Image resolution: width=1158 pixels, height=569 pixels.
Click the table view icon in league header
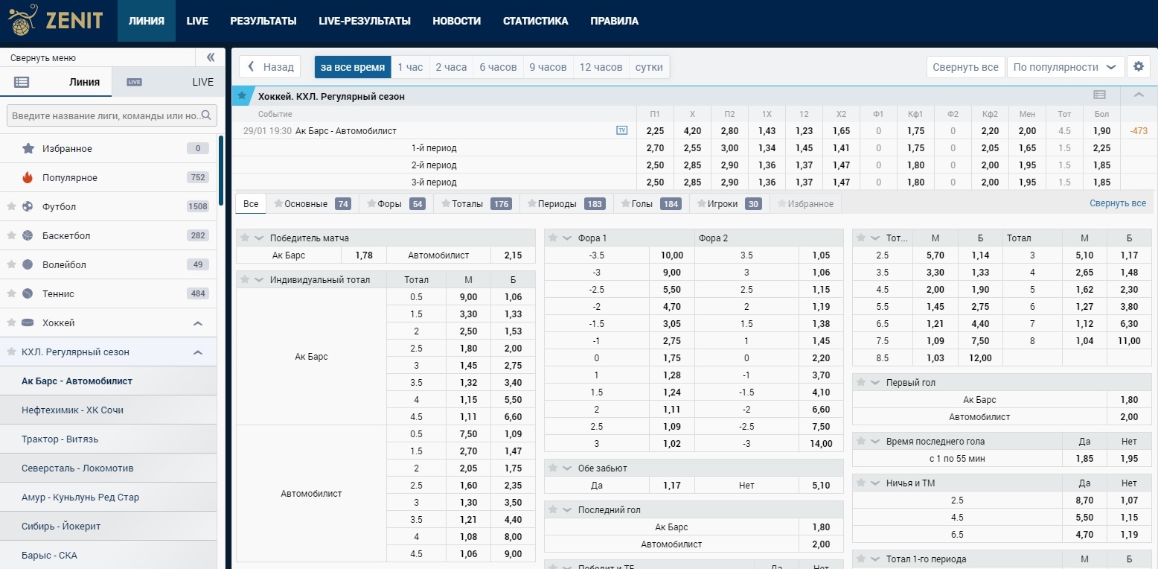click(x=1099, y=95)
